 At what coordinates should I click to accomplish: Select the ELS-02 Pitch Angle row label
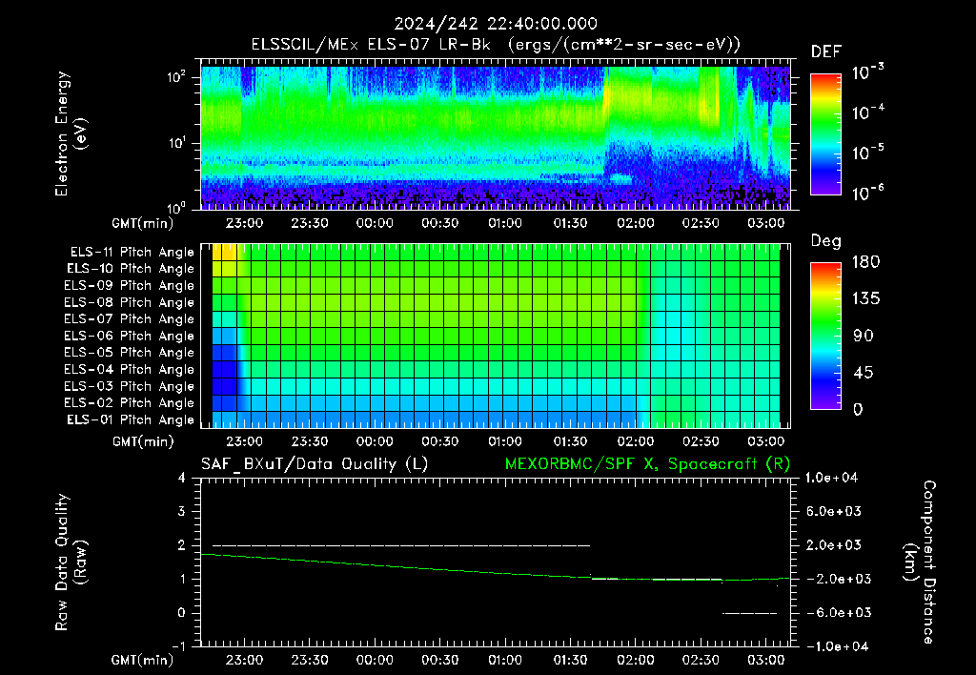point(130,403)
